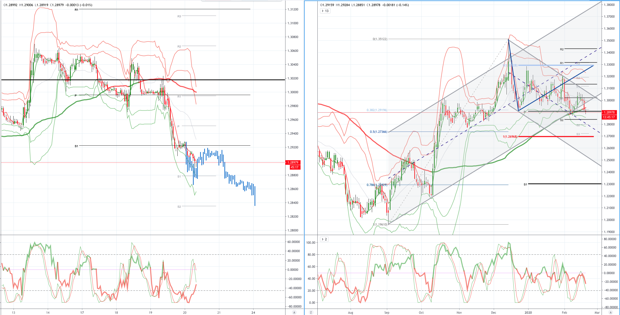This screenshot has width=620, height=315.
Task: Click the black R2 pivot label on right chart
Action: click(562, 49)
